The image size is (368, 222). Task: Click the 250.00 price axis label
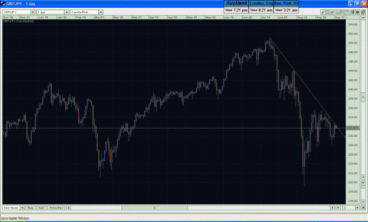[353, 43]
